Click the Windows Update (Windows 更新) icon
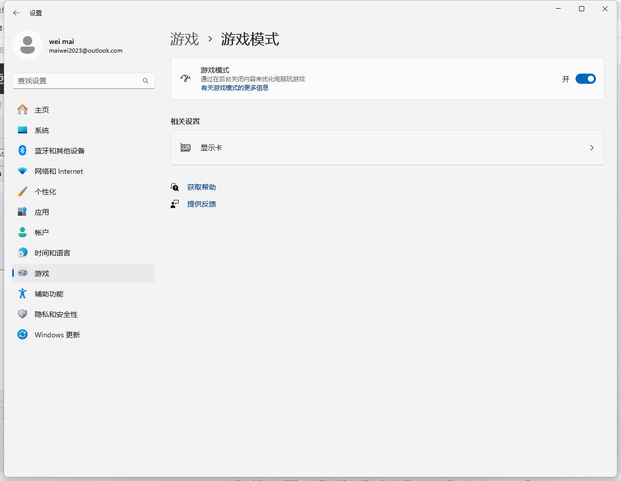Screen dimensions: 621x481 click(x=22, y=335)
